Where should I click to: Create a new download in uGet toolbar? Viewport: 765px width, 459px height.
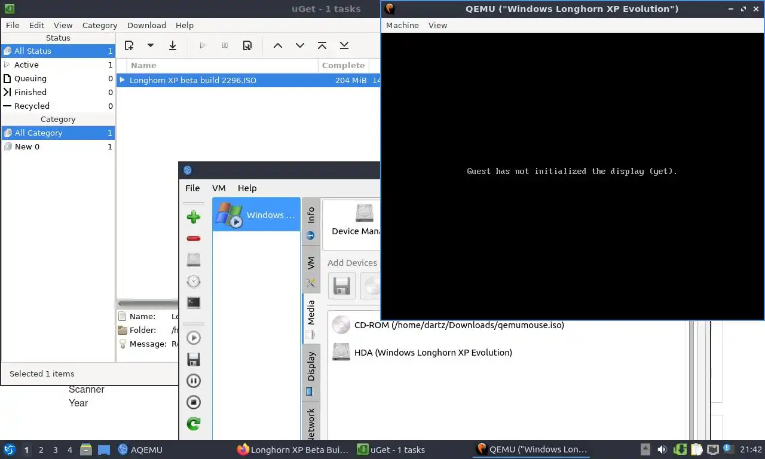pyautogui.click(x=129, y=45)
